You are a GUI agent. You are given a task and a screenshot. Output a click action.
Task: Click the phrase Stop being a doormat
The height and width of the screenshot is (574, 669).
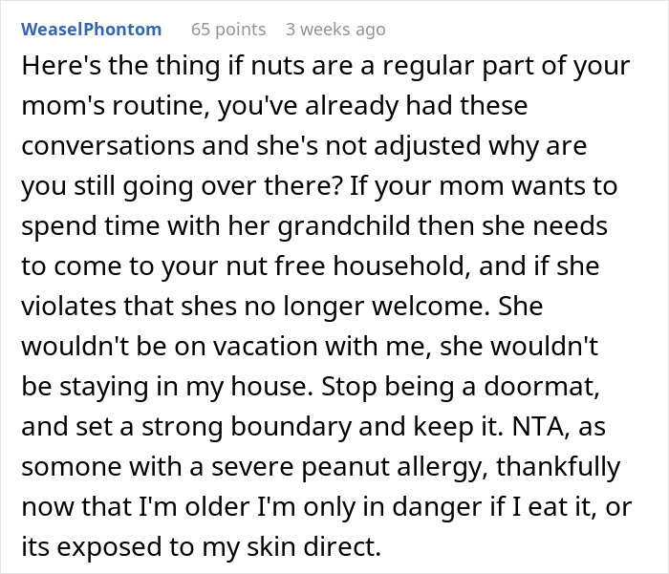[460, 386]
